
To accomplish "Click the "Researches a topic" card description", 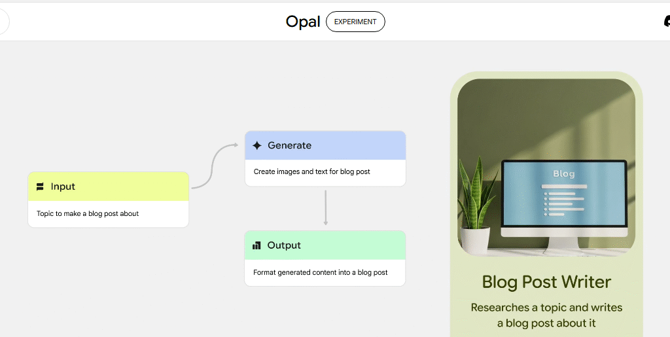I will 546,315.
